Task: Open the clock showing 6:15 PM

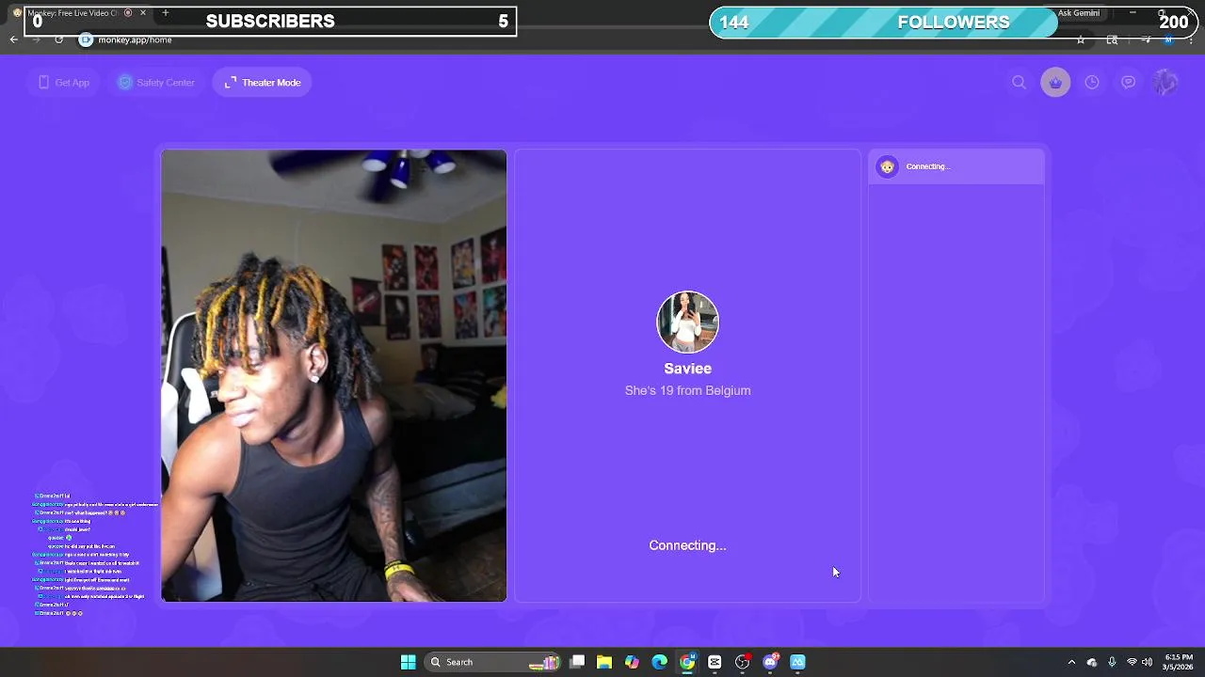Action: tap(1179, 662)
